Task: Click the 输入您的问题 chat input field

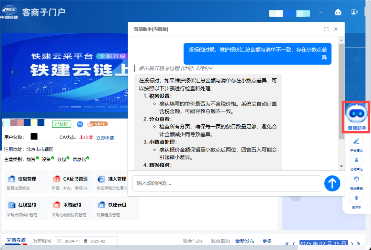Action: click(x=227, y=183)
